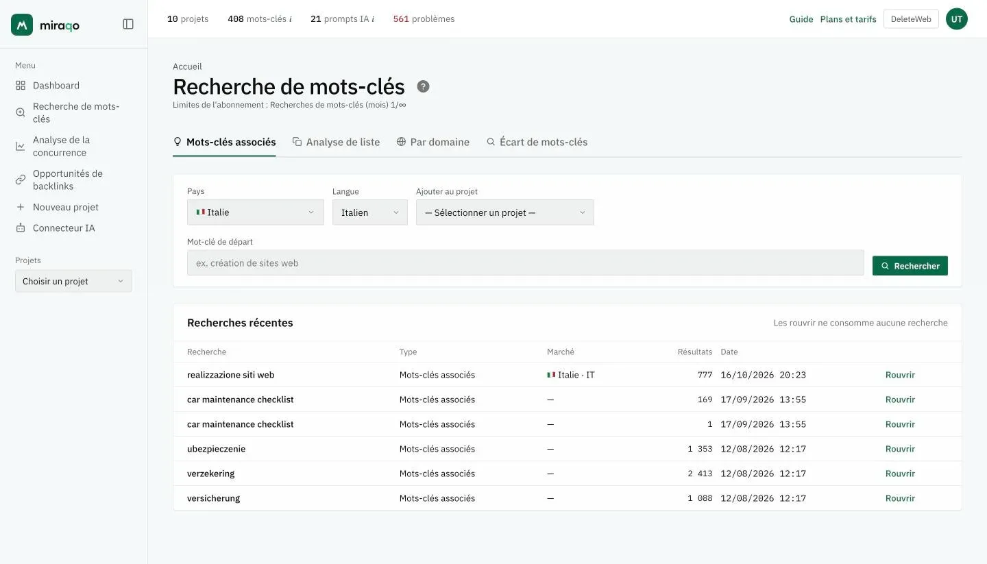Open Plans et tarifs link
Image resolution: width=987 pixels, height=564 pixels.
[849, 19]
